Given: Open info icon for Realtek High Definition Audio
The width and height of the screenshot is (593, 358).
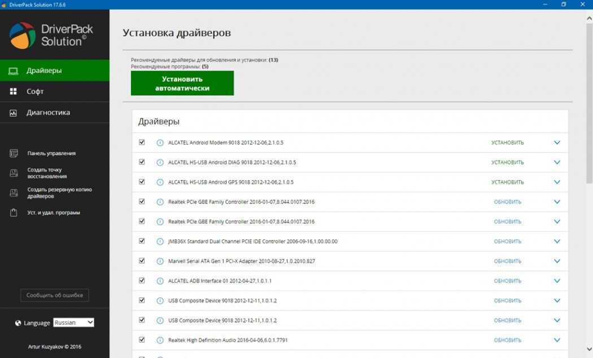Looking at the screenshot, I should (x=160, y=340).
